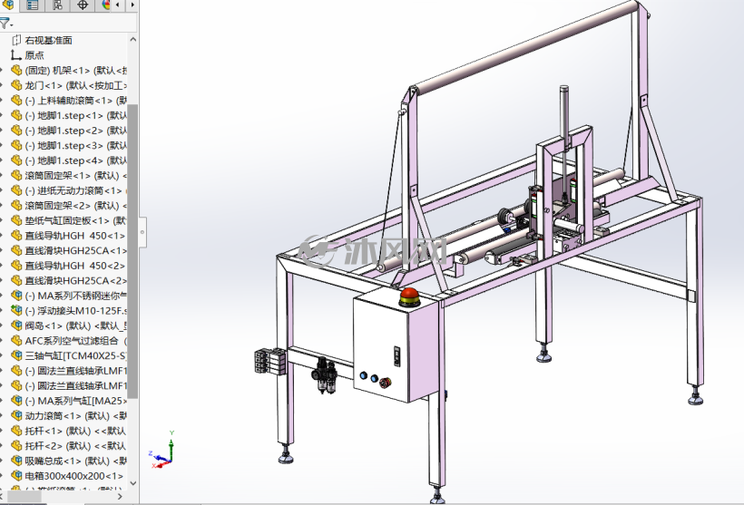744x505 pixels.
Task: Expand the 托杆<2> tree node
Action: 2,446
